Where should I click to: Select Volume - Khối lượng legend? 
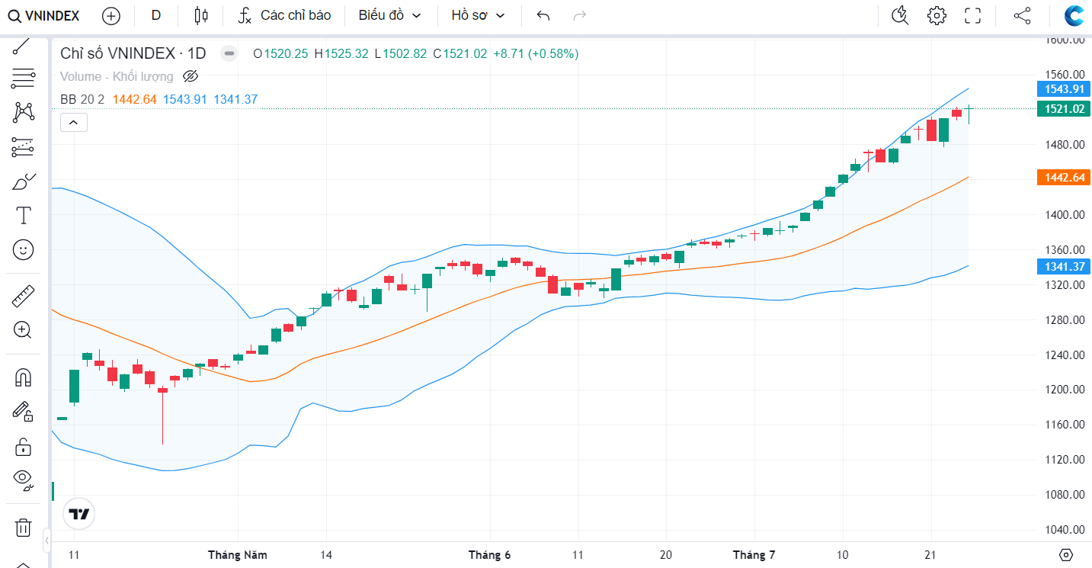point(117,76)
